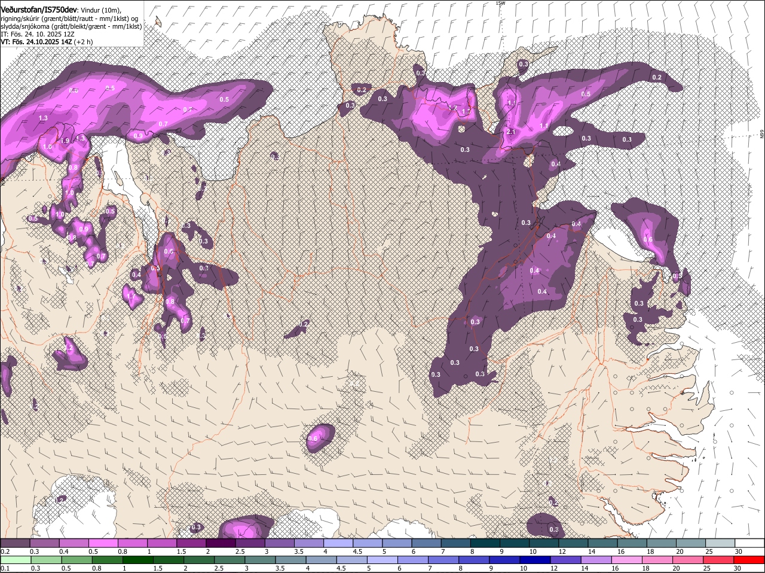Click the '2.1' precipitation value on the map

point(511,132)
